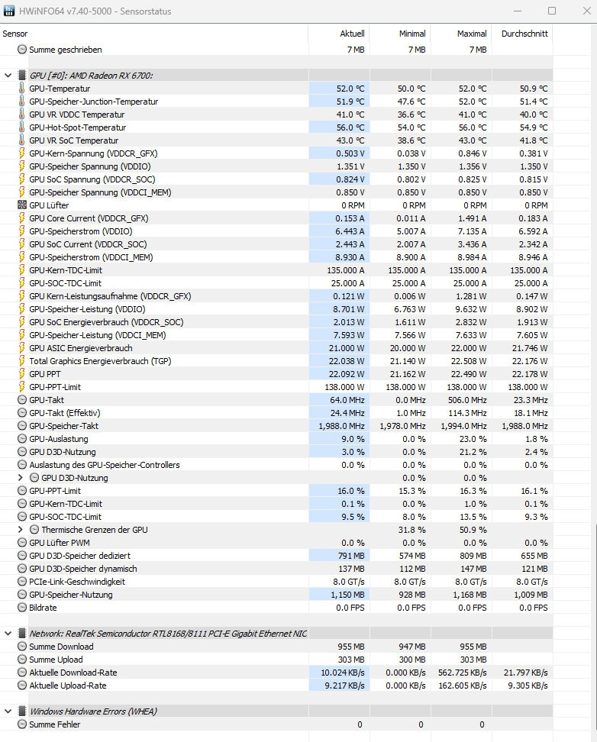Select the GPU-Kern-TDC-Limit 0.1 % row
The height and width of the screenshot is (742, 597).
tap(276, 504)
